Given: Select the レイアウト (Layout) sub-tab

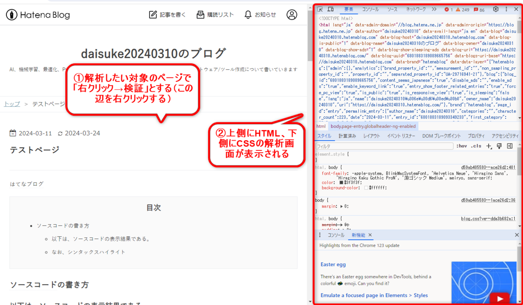Looking at the screenshot, I should [x=372, y=136].
